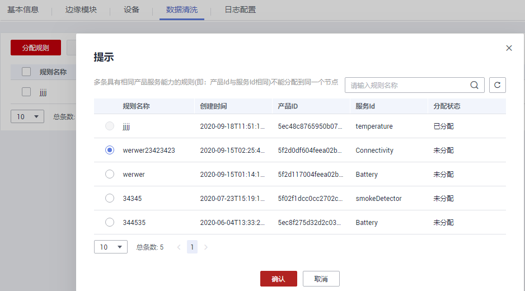
Task: Click product ID 5f02f1dcc0cc2702c...
Action: tap(311, 199)
